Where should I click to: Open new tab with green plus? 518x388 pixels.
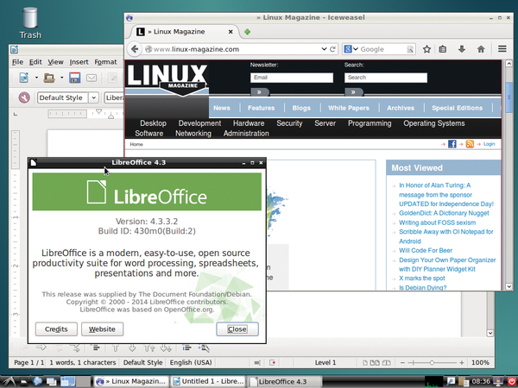[247, 32]
